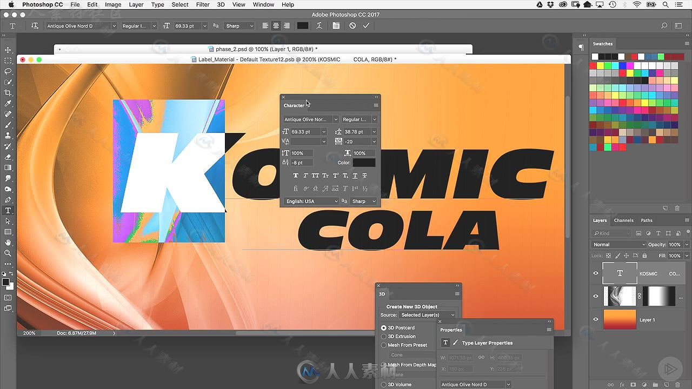692x389 pixels.
Task: Select the Spot Healing Brush tool
Action: coord(8,114)
